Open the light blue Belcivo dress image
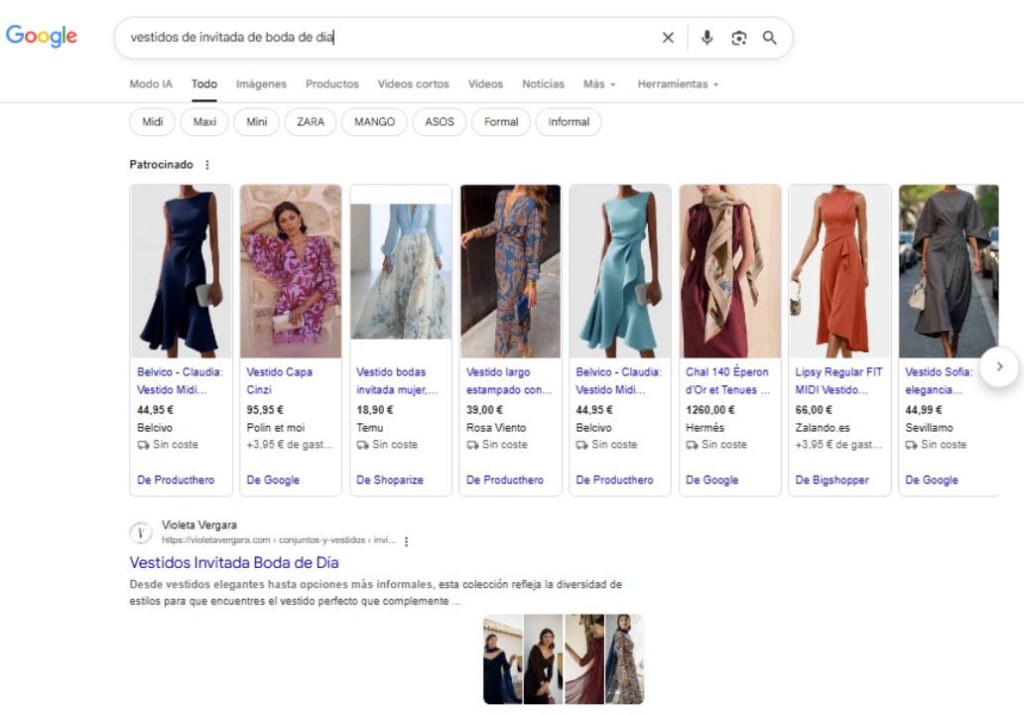This screenshot has width=1024, height=715. pos(620,271)
